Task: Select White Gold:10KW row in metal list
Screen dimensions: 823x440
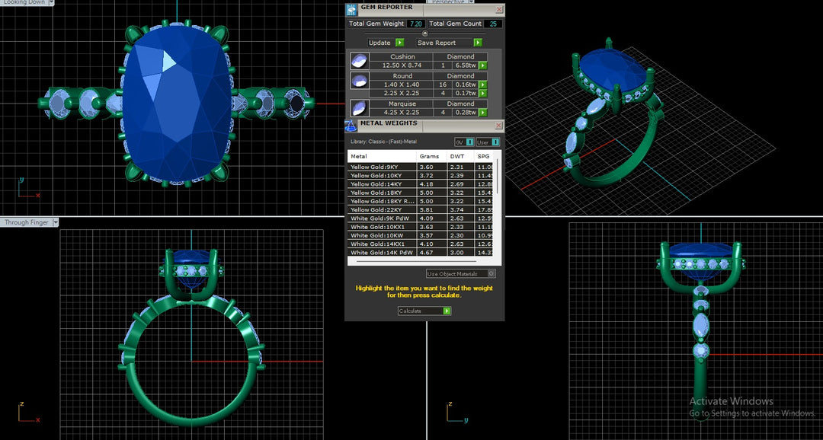Action: point(382,235)
